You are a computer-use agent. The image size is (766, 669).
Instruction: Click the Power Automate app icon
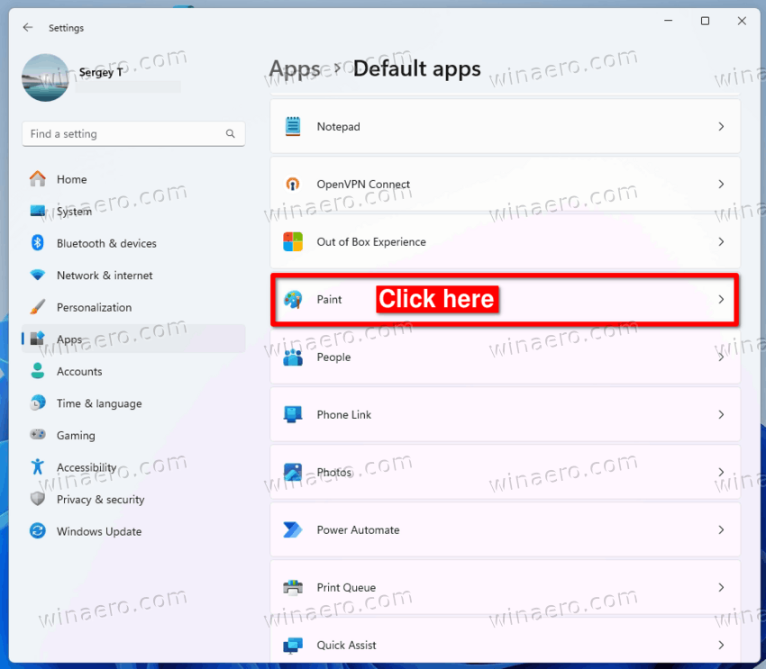293,530
